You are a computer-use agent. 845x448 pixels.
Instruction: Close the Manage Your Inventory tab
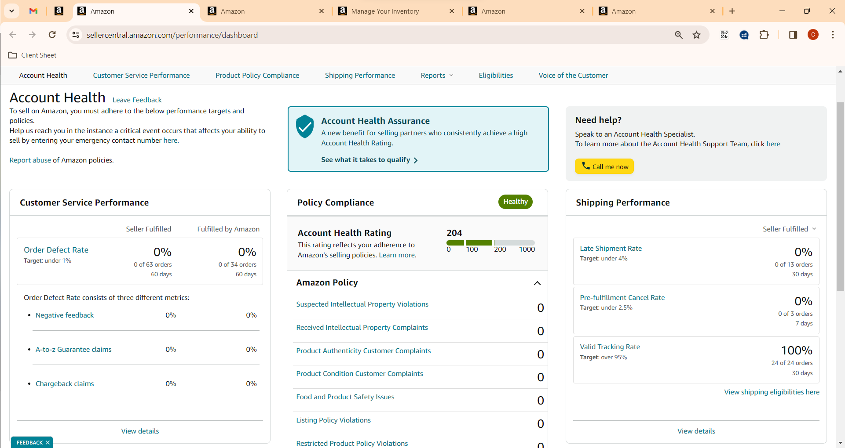tap(452, 11)
